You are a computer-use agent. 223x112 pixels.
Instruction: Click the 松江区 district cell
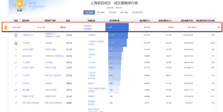(x=69, y=50)
